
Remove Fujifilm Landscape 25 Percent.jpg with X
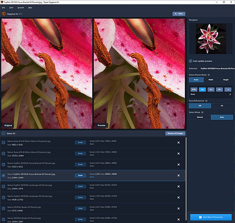click(178, 186)
